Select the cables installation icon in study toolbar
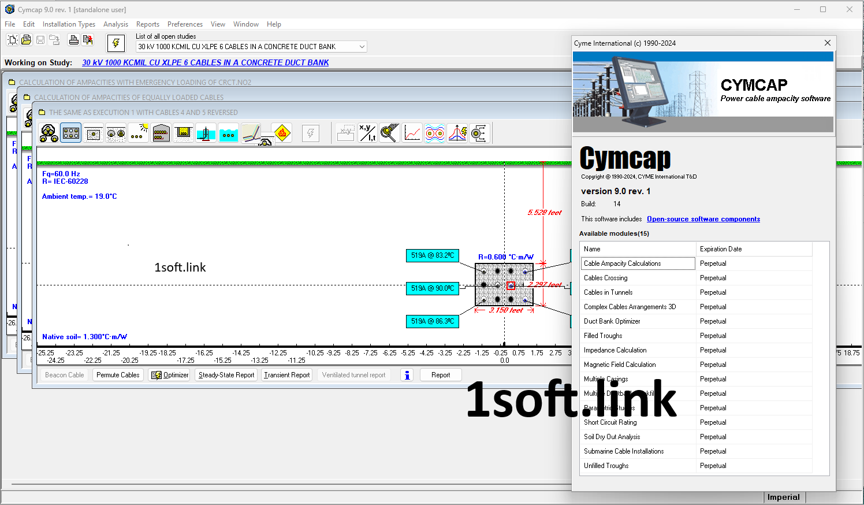Viewport: 864px width, 505px height. click(49, 133)
